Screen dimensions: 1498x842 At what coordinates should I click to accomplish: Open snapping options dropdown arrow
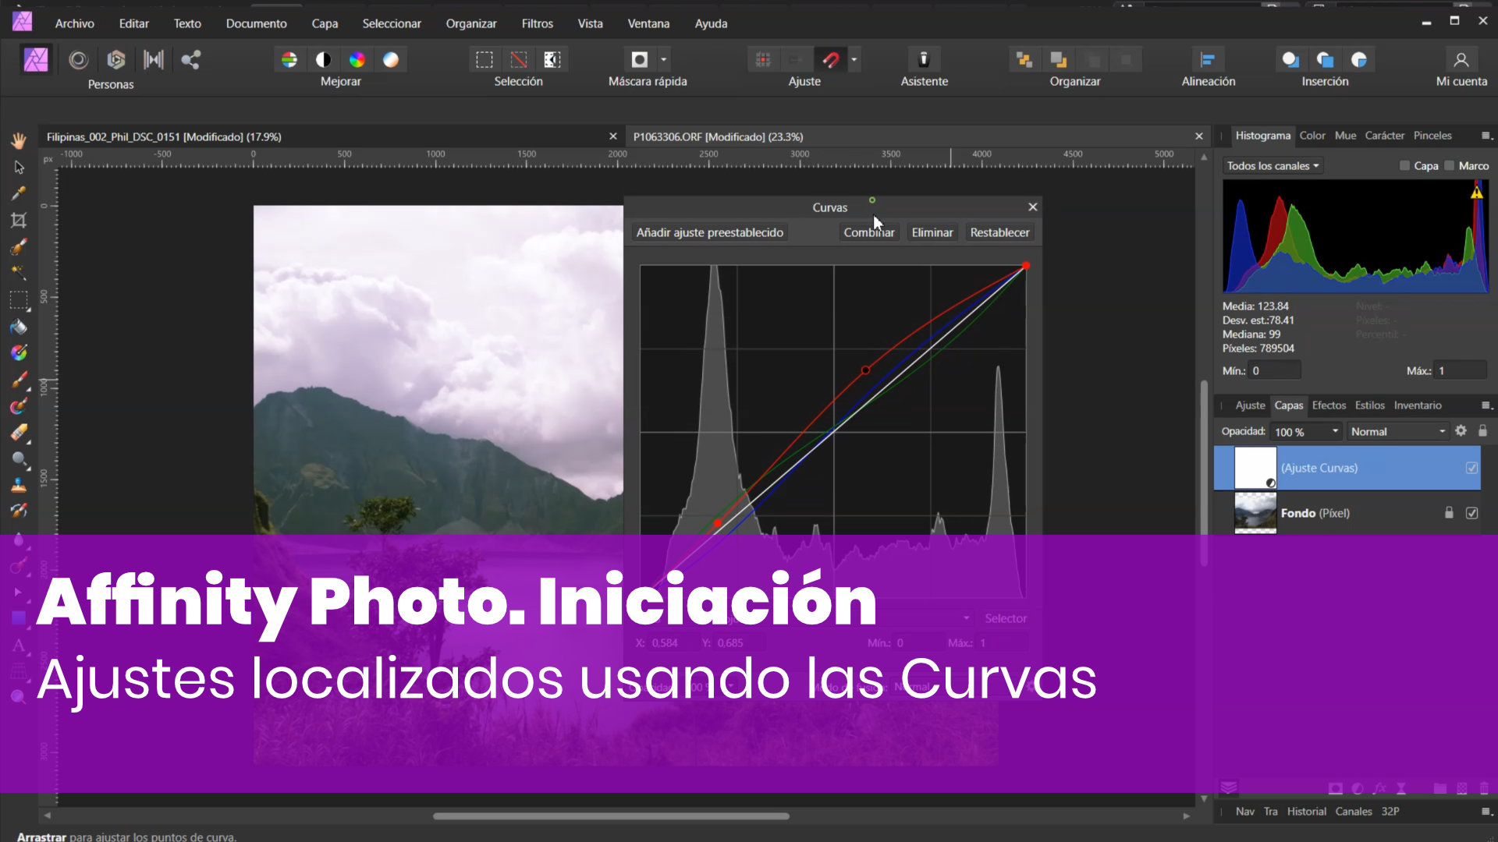coord(854,60)
